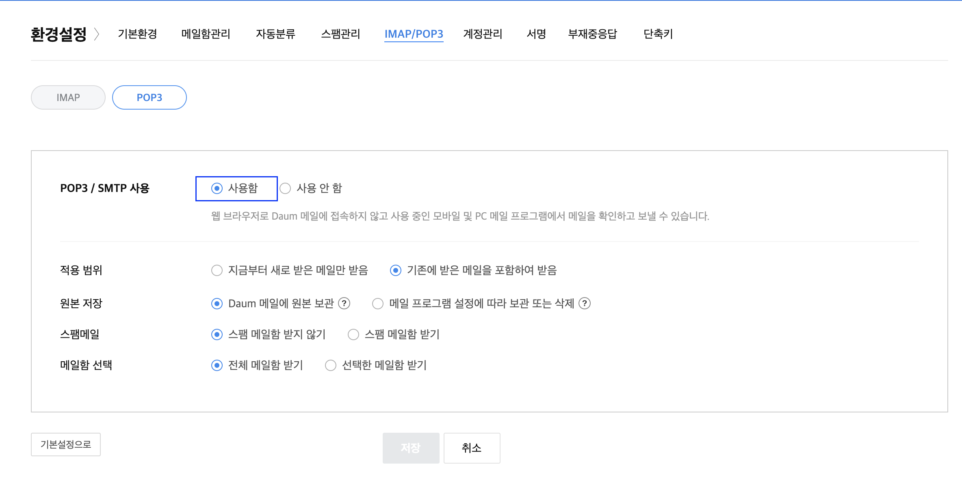The width and height of the screenshot is (962, 492).
Task: Click 기본설정으로 reset button
Action: 66,445
